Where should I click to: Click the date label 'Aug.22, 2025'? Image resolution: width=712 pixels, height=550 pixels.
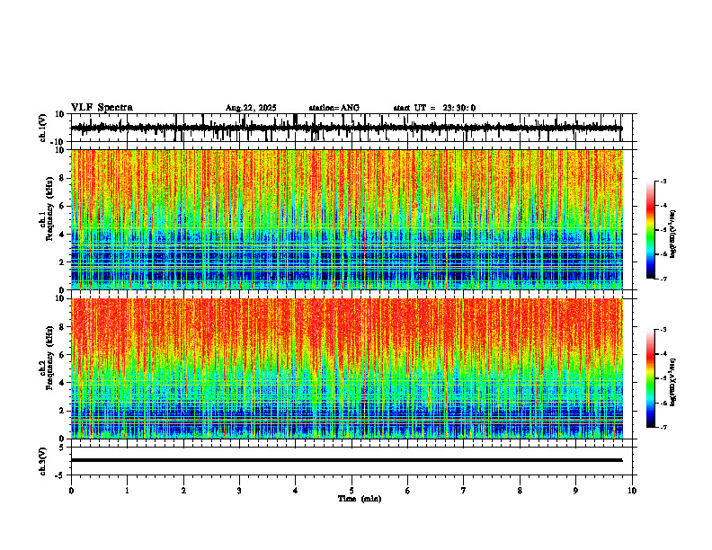pos(251,108)
